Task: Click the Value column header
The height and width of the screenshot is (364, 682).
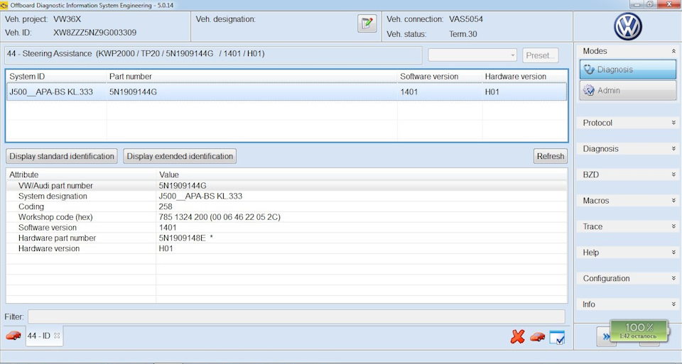Action: tap(362, 175)
